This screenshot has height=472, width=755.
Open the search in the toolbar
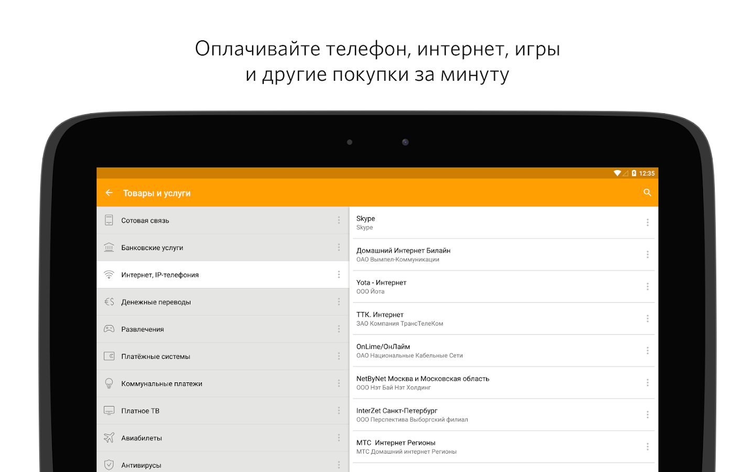[x=646, y=192]
